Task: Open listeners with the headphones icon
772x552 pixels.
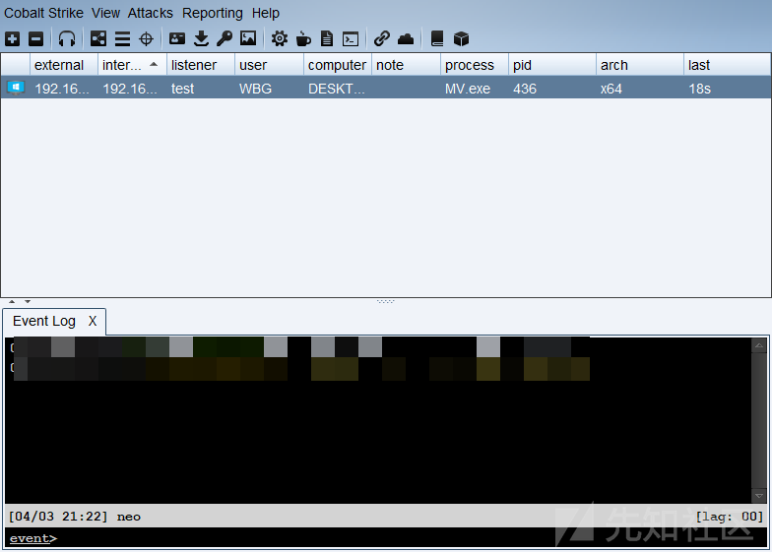Action: (x=67, y=39)
